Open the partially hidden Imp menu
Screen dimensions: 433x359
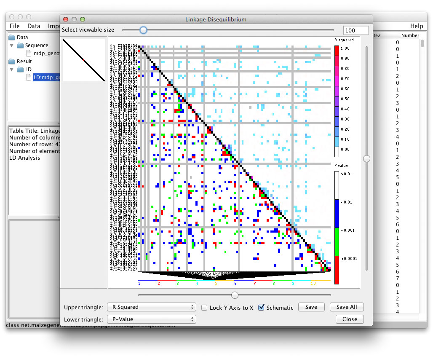53,26
